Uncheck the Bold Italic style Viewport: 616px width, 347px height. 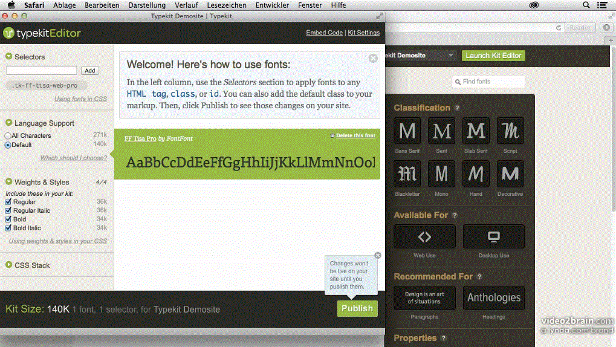[x=8, y=227]
